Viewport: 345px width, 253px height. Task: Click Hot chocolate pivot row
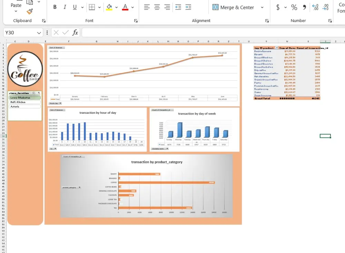point(287,77)
